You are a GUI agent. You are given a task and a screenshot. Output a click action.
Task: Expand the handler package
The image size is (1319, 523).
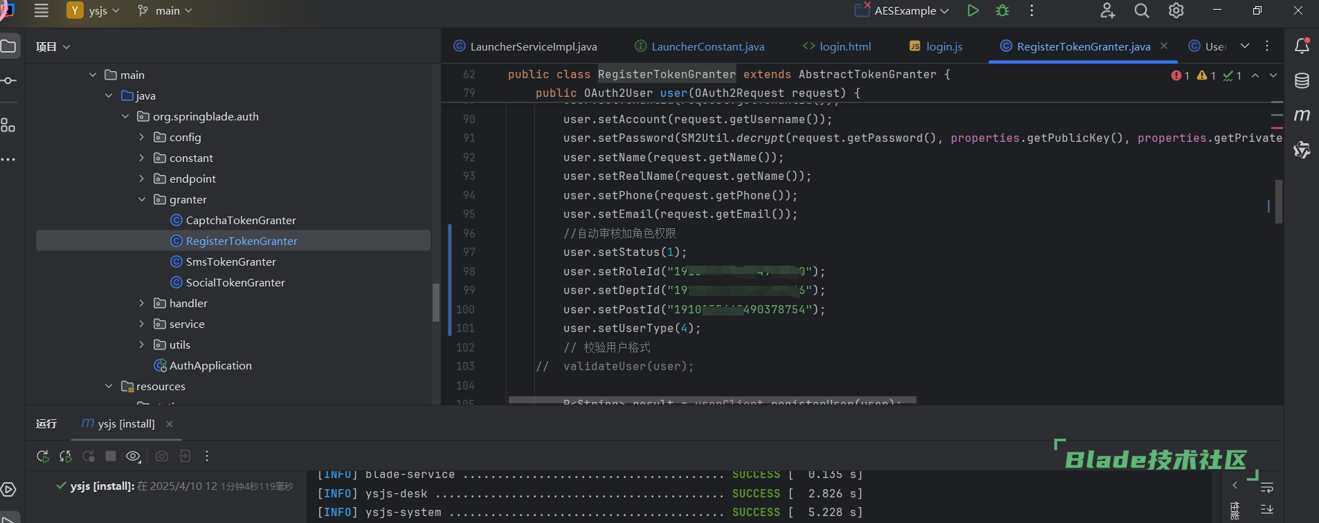point(142,303)
